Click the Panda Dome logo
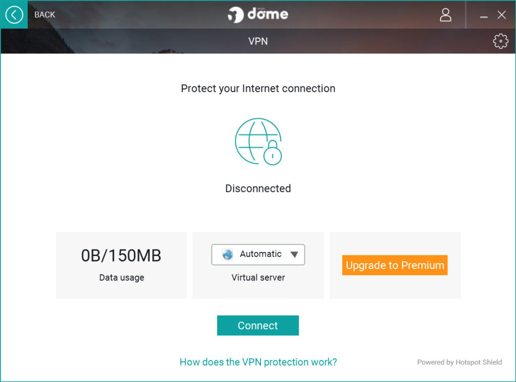The height and width of the screenshot is (382, 516). tap(258, 15)
